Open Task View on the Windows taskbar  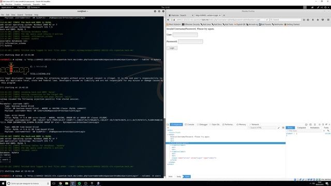tap(54, 183)
